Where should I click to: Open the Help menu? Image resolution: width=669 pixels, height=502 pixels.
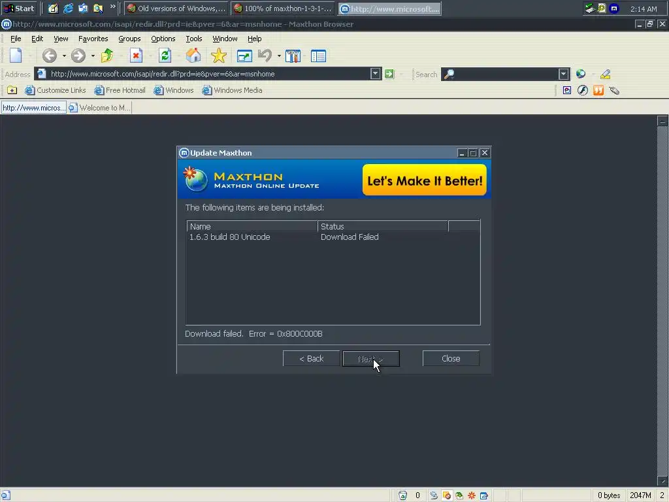pyautogui.click(x=254, y=39)
